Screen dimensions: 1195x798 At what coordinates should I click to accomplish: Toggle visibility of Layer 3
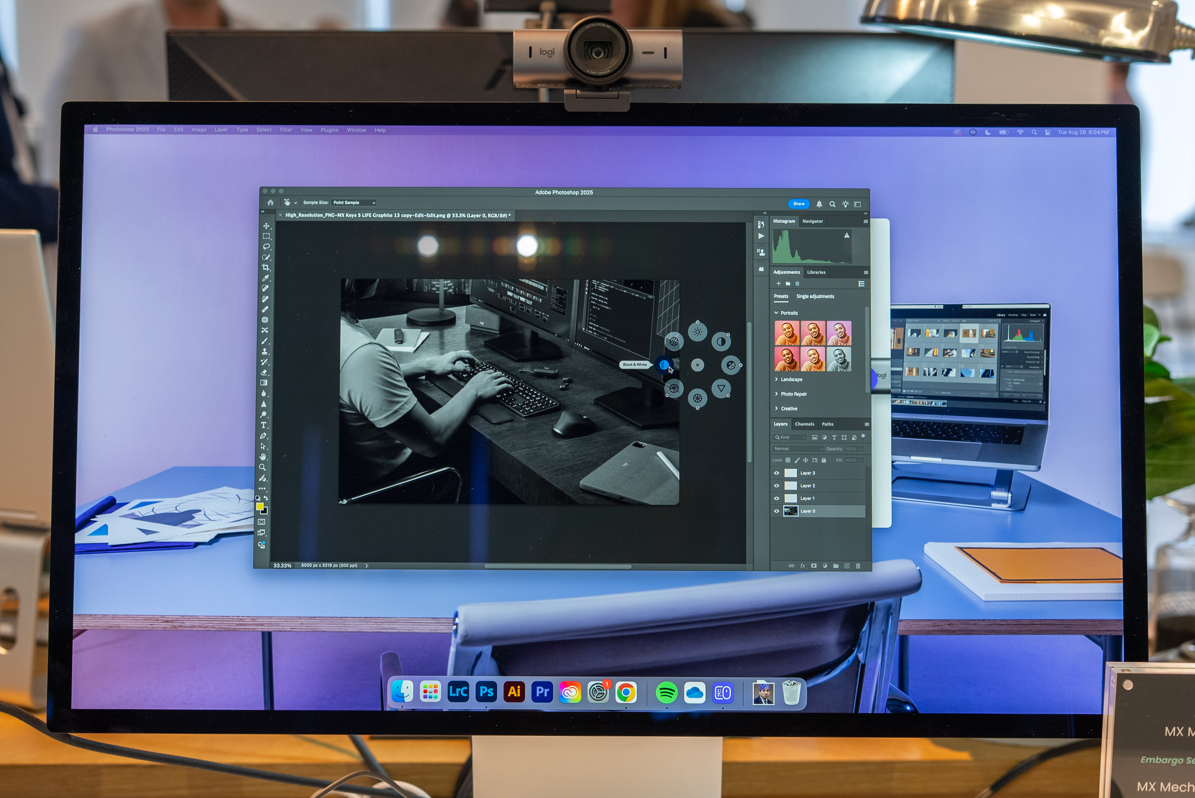click(776, 473)
